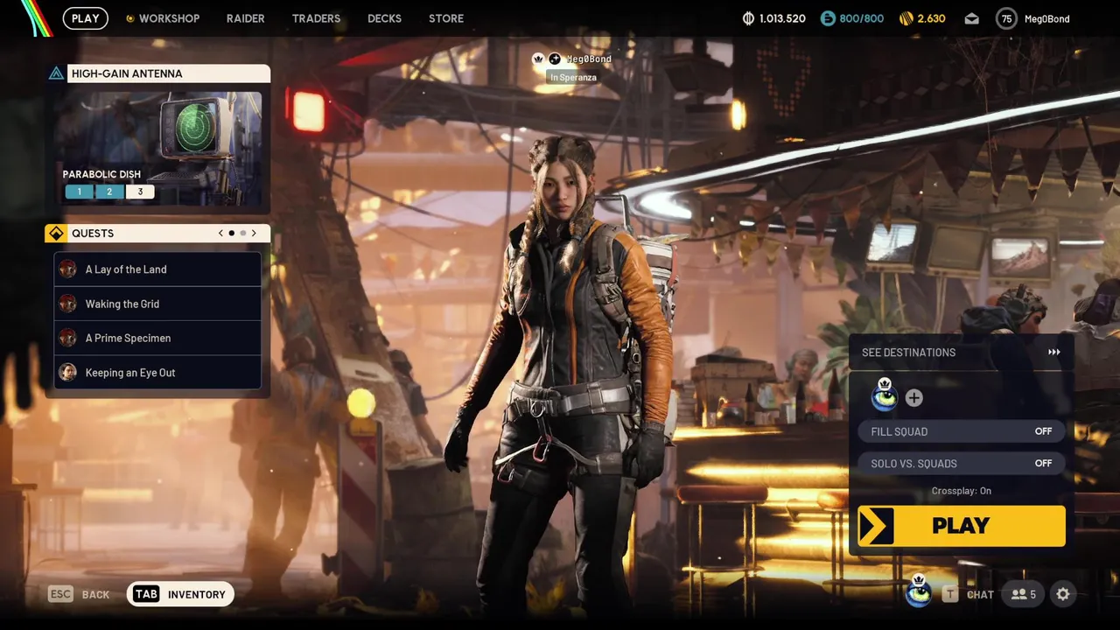This screenshot has height=630, width=1120.
Task: Open the PLAY tab
Action: pyautogui.click(x=85, y=18)
